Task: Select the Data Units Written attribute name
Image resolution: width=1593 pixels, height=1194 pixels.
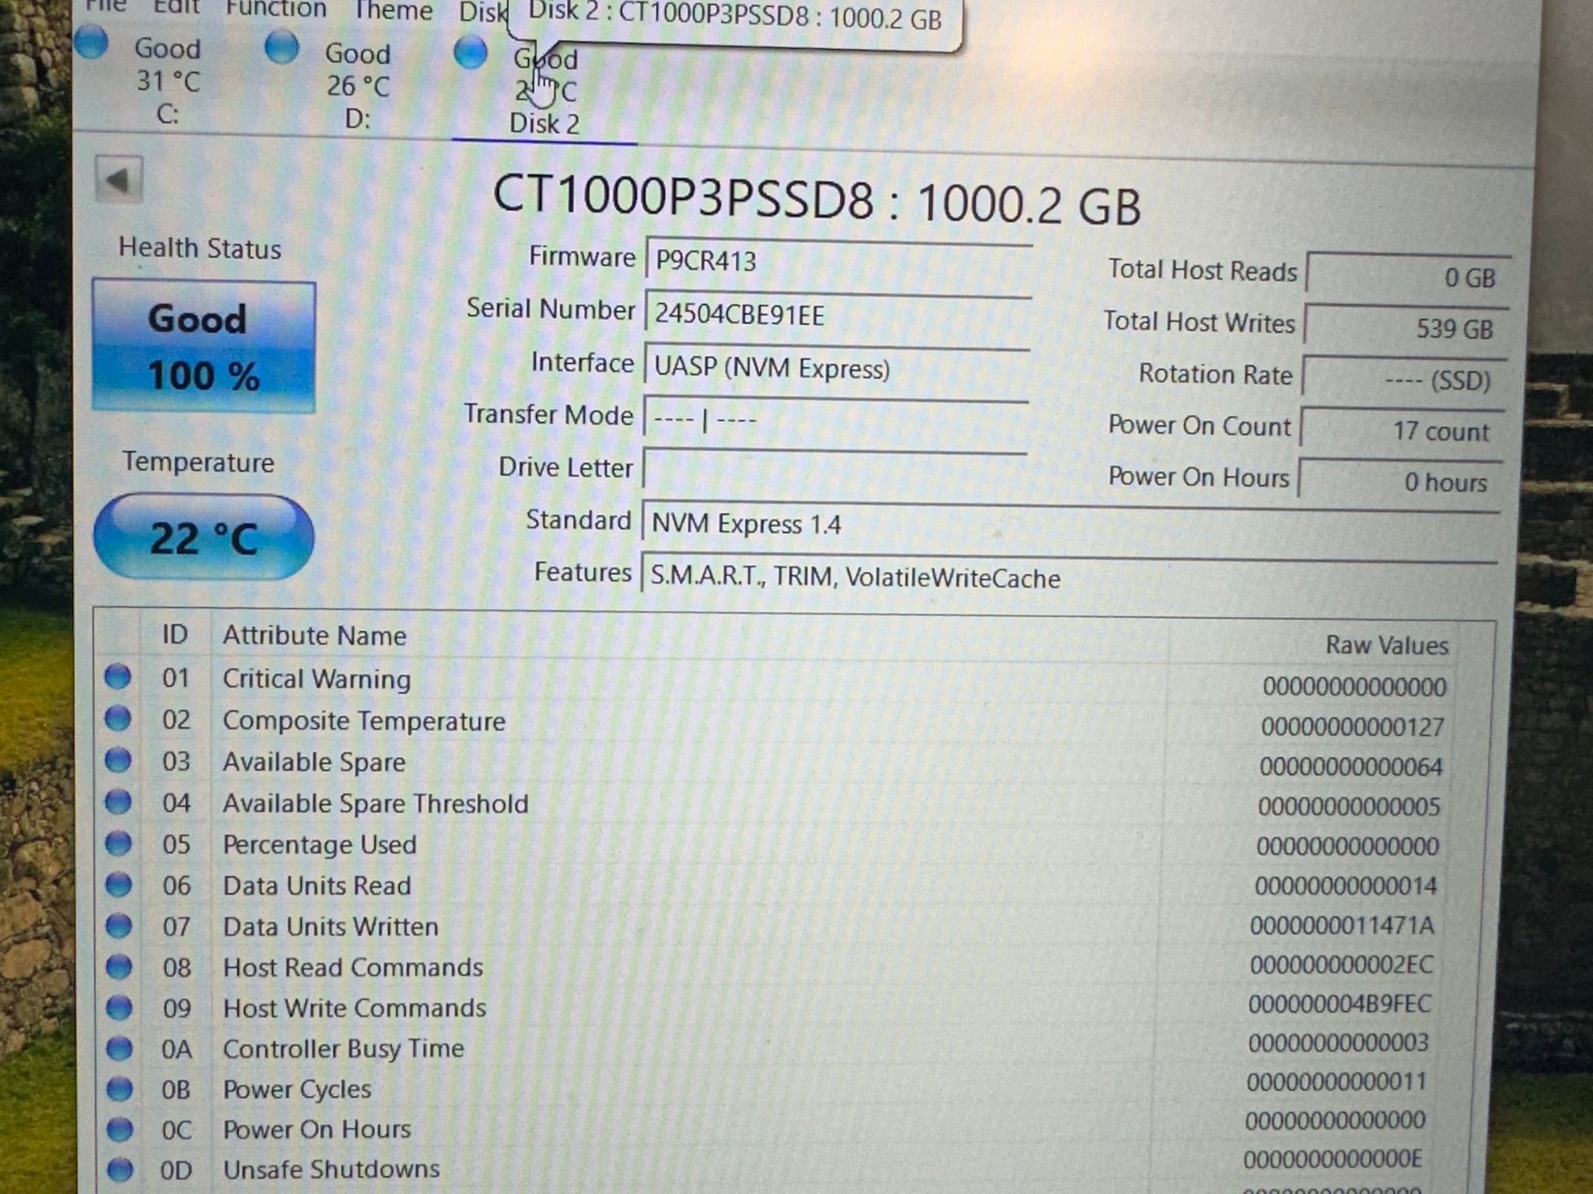Action: click(x=331, y=927)
